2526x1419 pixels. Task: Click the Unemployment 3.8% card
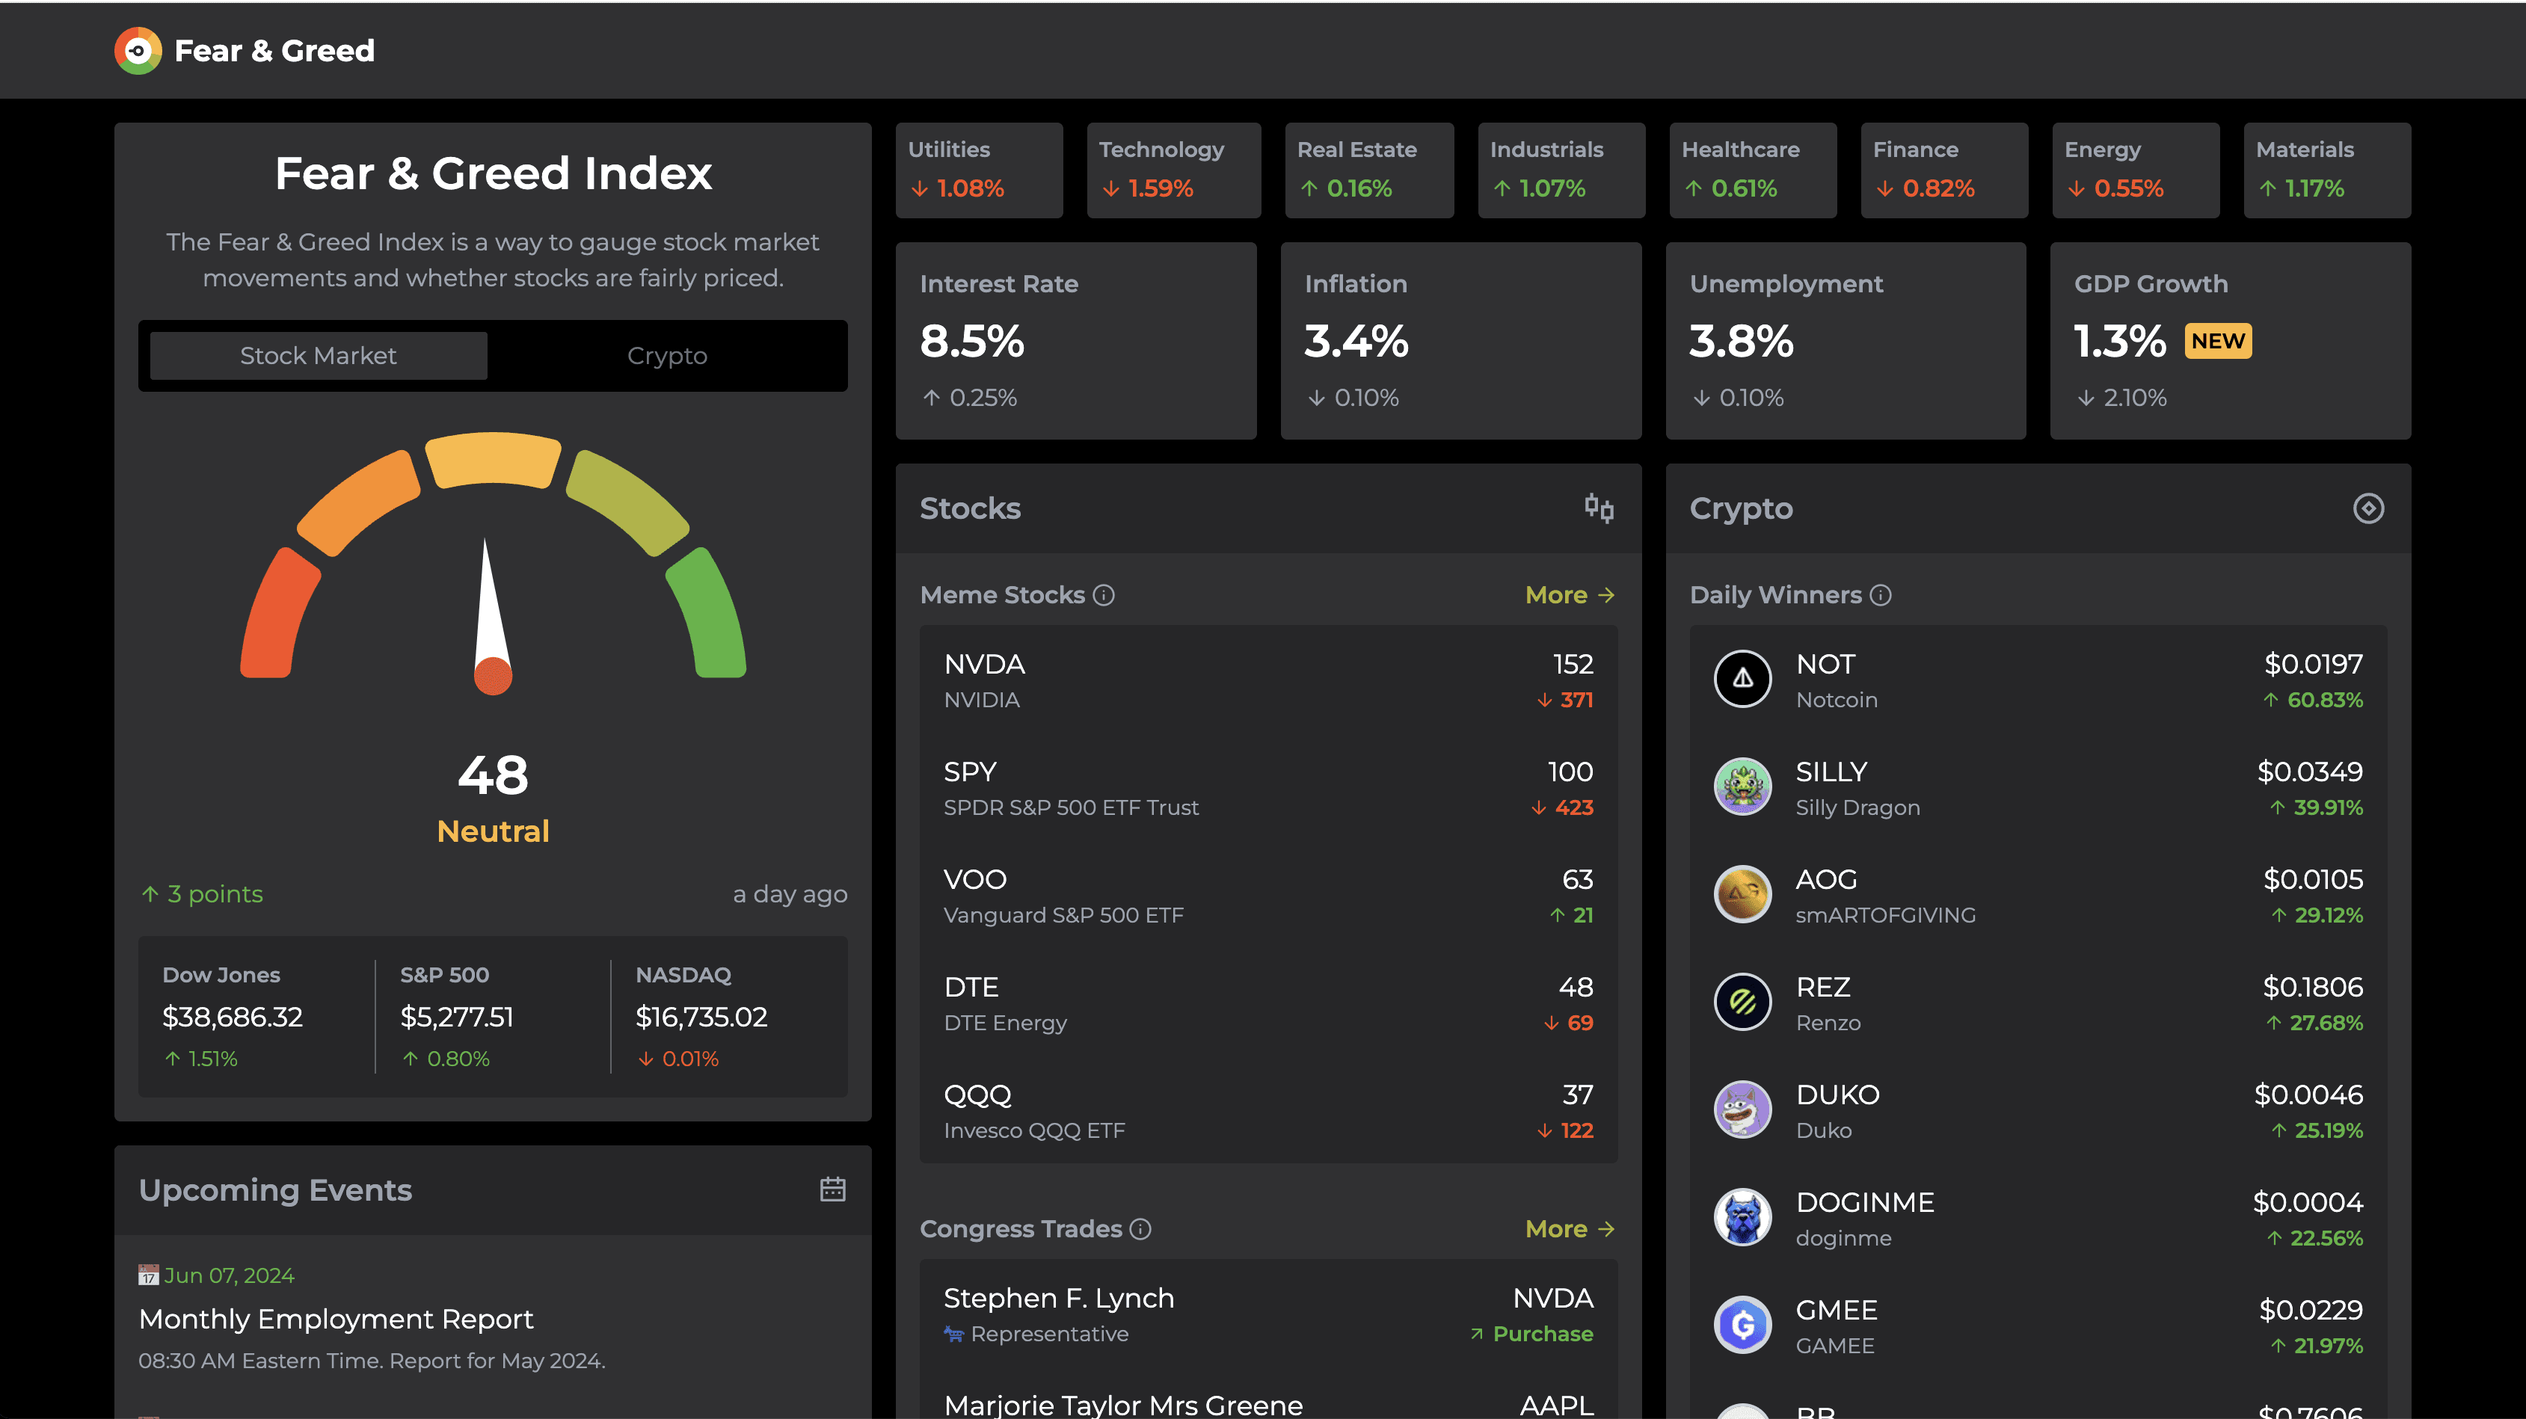point(1846,341)
